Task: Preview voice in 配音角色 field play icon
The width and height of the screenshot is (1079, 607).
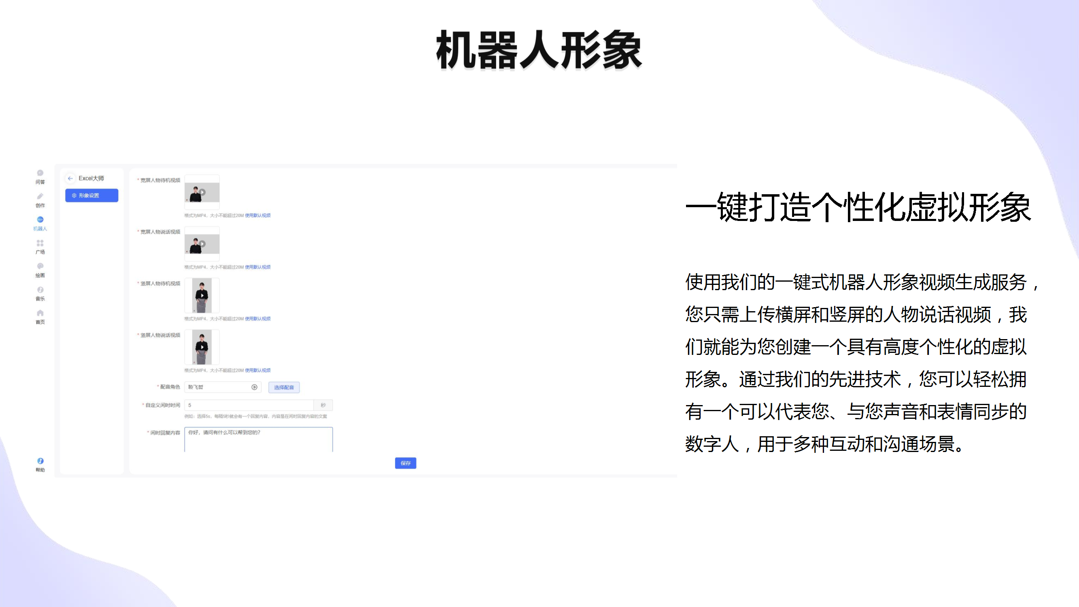Action: (254, 387)
